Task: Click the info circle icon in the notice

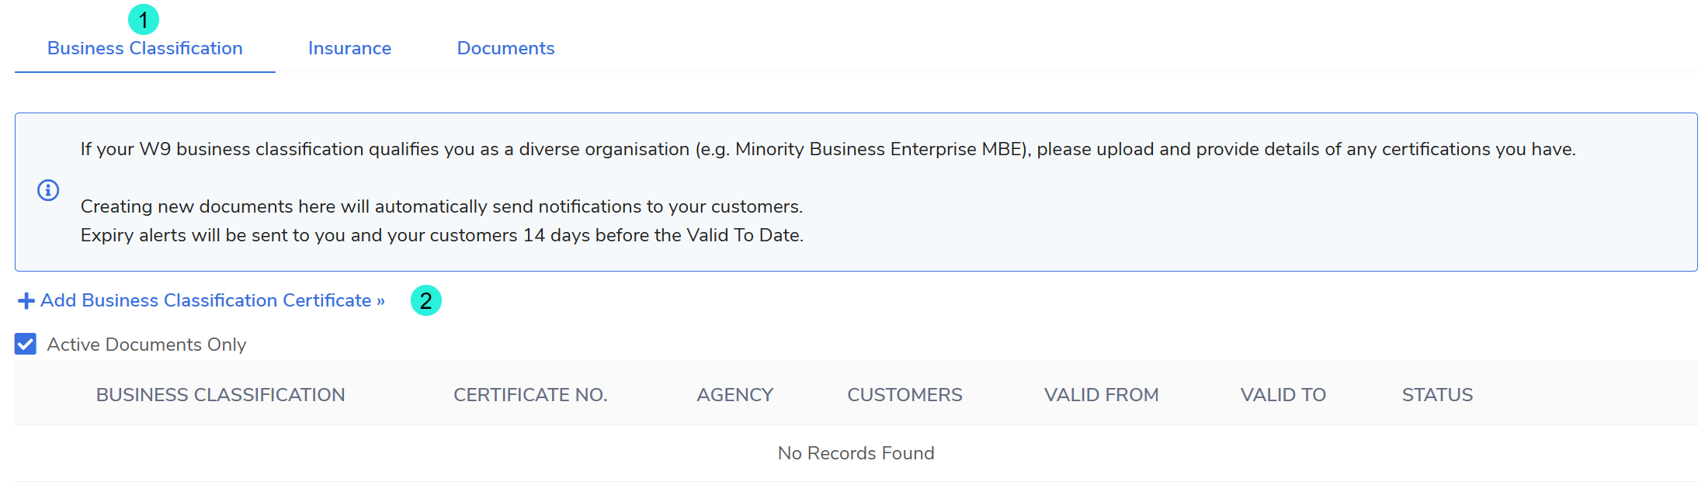Action: pyautogui.click(x=48, y=190)
